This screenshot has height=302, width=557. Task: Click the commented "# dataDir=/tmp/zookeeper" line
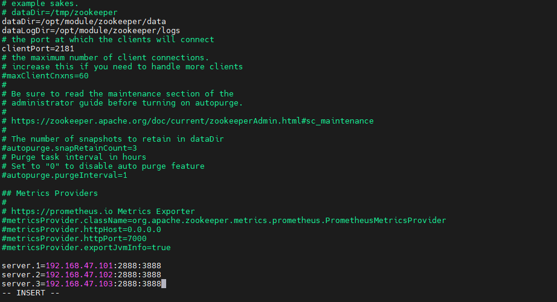pos(59,12)
